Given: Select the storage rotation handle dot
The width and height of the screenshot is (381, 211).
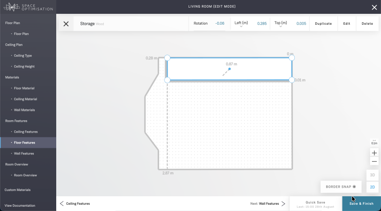Looking at the screenshot, I should tap(230, 69).
